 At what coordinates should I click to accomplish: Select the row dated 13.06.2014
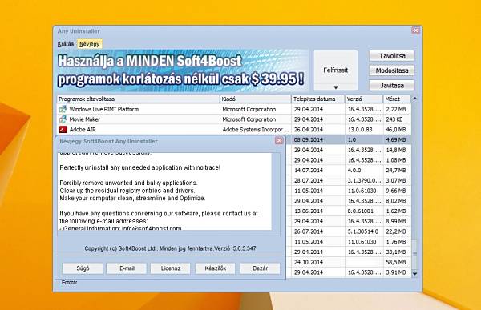tap(349, 211)
